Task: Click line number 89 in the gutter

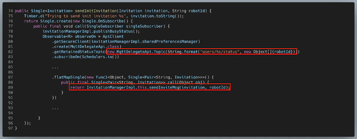Action: 11,87
